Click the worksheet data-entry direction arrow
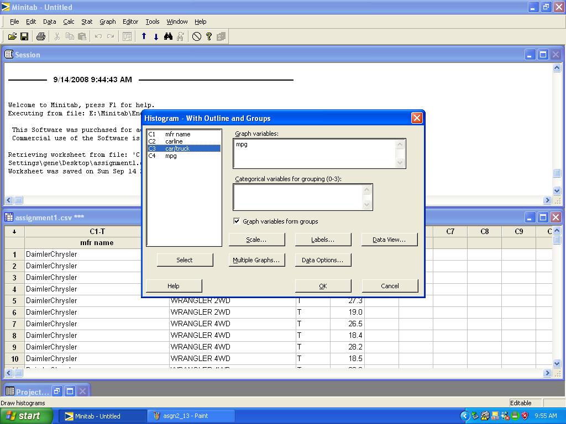The image size is (566, 424). (x=14, y=231)
